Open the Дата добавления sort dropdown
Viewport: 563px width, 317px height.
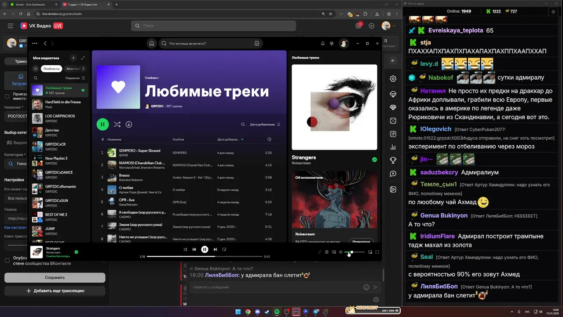(265, 124)
